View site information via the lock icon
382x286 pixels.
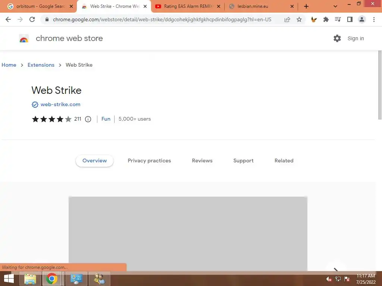(47, 19)
